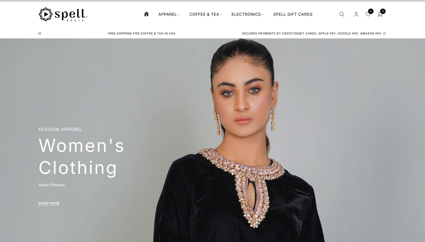Click the Secured Payments announcement text

(x=314, y=34)
